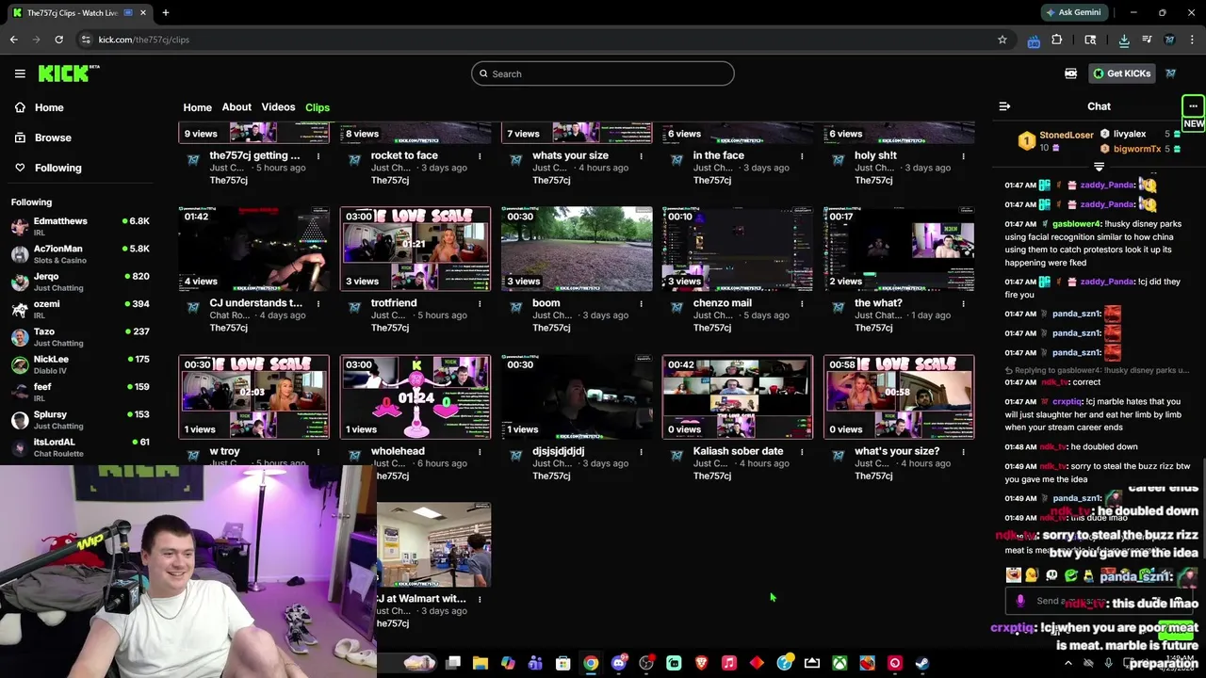Screen dimensions: 1206x678
Task: Click the address bar URL
Action: [144, 40]
